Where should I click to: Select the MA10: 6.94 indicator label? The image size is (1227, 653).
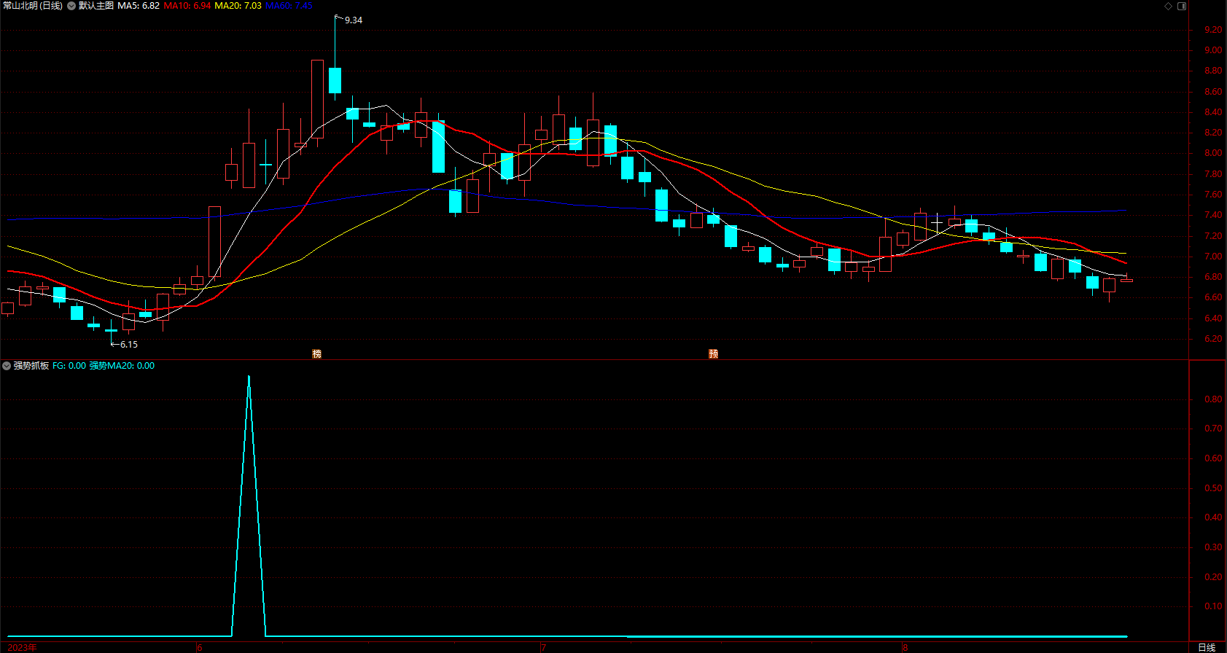click(187, 6)
